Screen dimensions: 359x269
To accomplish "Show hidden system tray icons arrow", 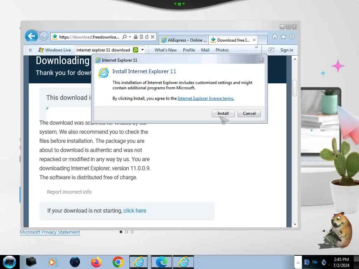I will 298,262.
